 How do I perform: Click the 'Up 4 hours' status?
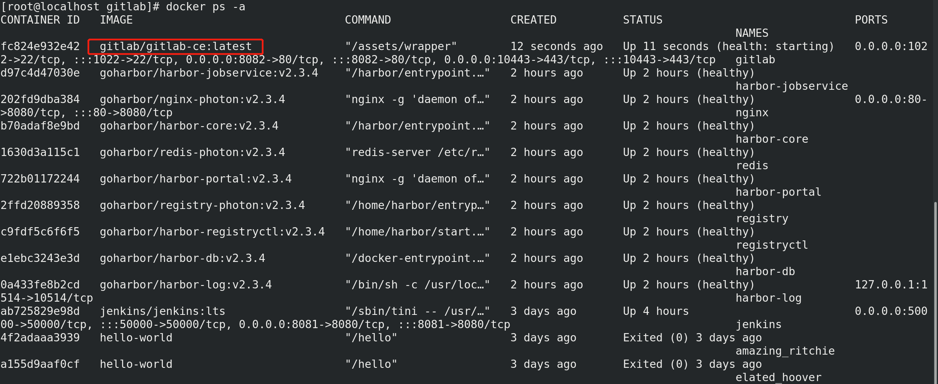(656, 311)
